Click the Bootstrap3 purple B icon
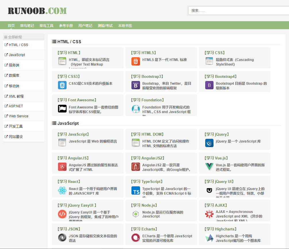 tap(136, 85)
